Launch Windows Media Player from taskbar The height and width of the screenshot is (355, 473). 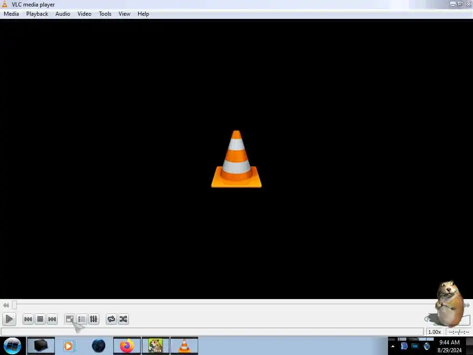68,346
